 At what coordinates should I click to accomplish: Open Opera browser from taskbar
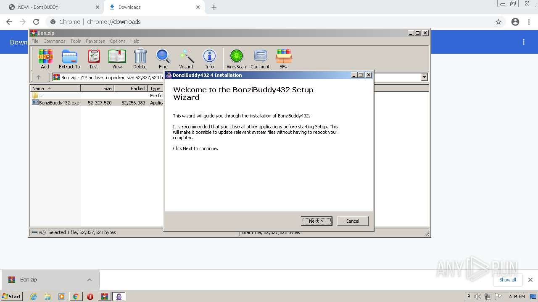90,297
